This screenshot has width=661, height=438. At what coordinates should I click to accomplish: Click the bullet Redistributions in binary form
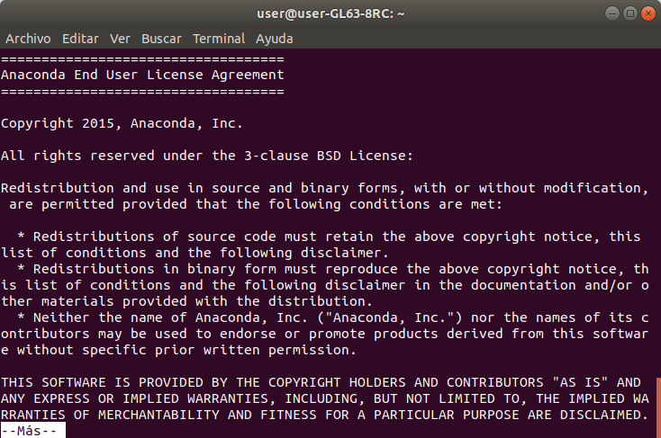point(324,285)
